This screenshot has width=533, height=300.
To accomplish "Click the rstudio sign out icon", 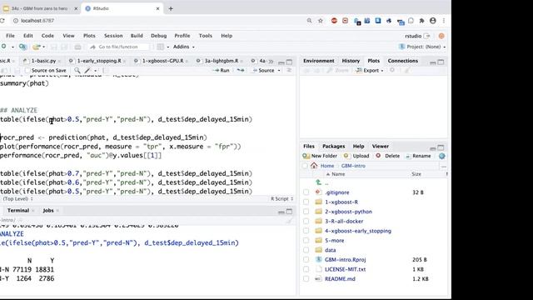I will pos(427,36).
